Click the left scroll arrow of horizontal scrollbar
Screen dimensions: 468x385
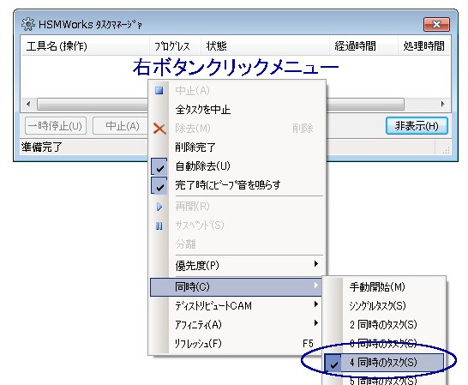point(28,105)
